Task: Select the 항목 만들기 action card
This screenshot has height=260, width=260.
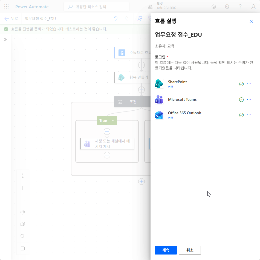Action: (x=132, y=77)
